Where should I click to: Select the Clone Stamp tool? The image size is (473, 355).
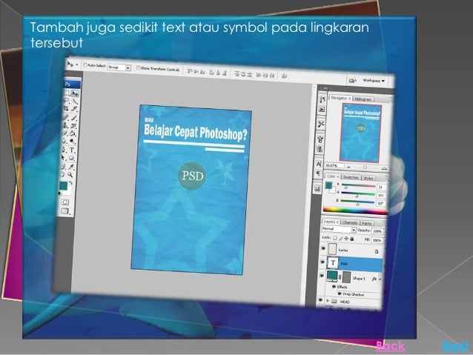64,126
